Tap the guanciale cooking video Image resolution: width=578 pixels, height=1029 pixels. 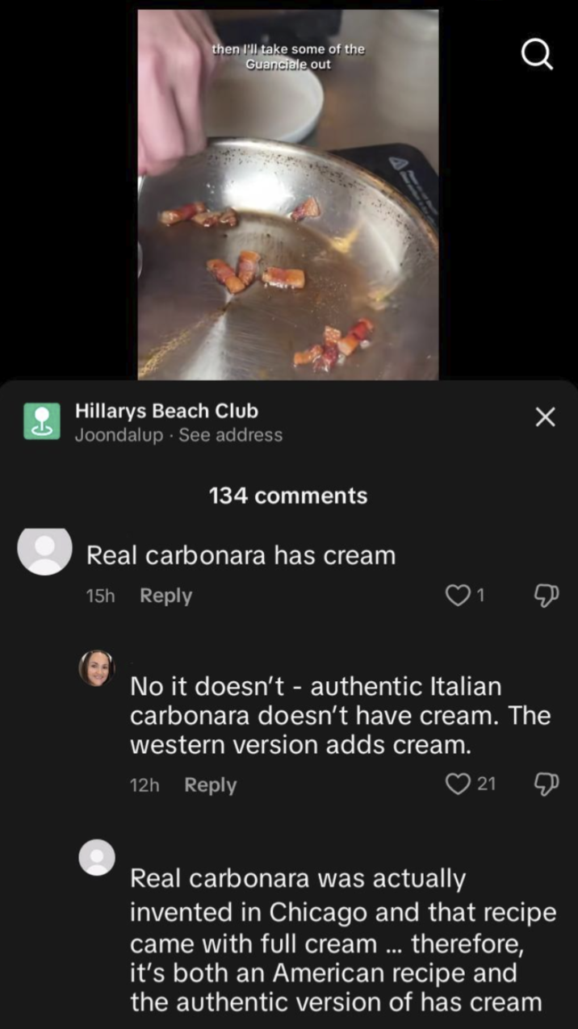288,195
